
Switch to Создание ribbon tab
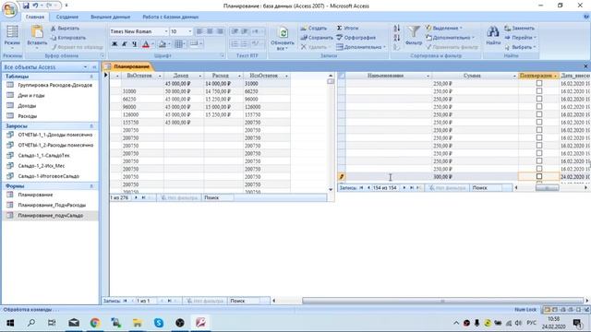click(67, 17)
